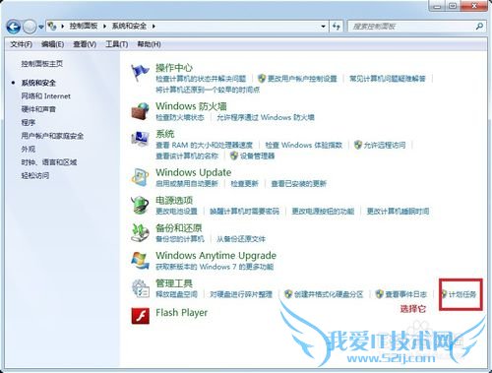Open the 电源选项 heading link
The image size is (492, 373).
tap(174, 200)
